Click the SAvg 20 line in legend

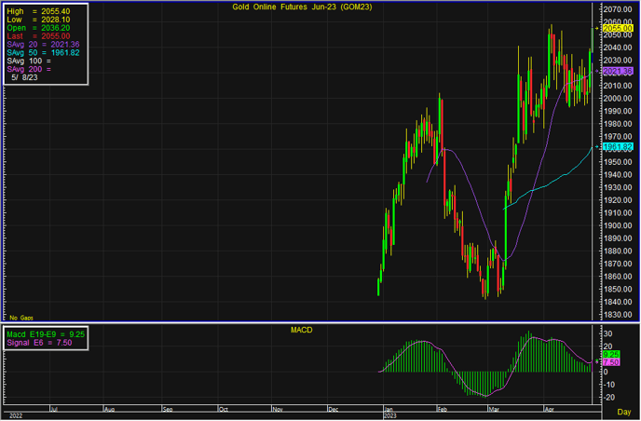[x=44, y=44]
